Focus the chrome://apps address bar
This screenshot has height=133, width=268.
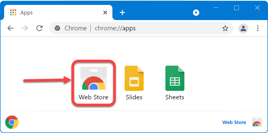(x=141, y=28)
